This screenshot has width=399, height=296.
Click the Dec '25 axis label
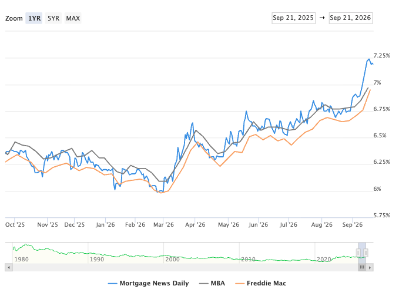[x=75, y=225]
